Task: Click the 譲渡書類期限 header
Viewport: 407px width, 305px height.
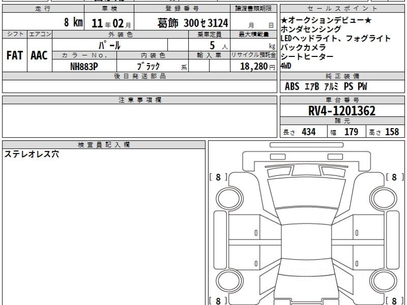Action: click(254, 9)
